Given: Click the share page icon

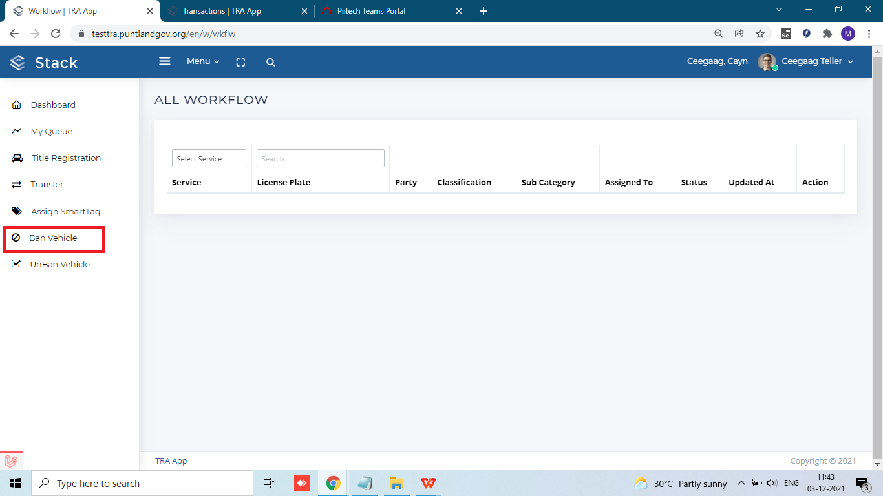Looking at the screenshot, I should [739, 34].
